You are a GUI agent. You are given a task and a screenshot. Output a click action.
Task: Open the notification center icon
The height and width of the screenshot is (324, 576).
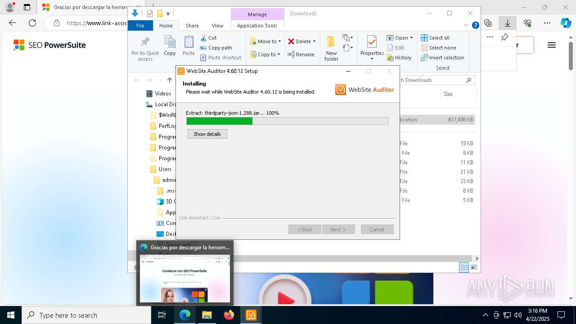561,315
